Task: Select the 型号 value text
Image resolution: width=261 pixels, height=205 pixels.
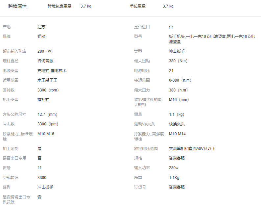Action: (x=212, y=39)
